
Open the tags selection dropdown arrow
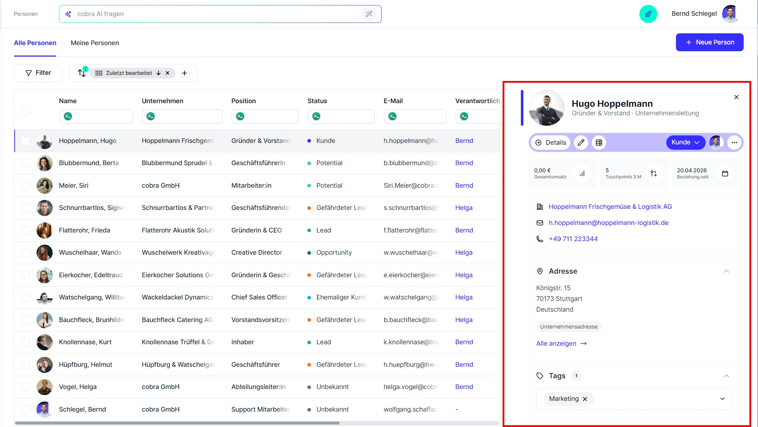click(x=723, y=399)
